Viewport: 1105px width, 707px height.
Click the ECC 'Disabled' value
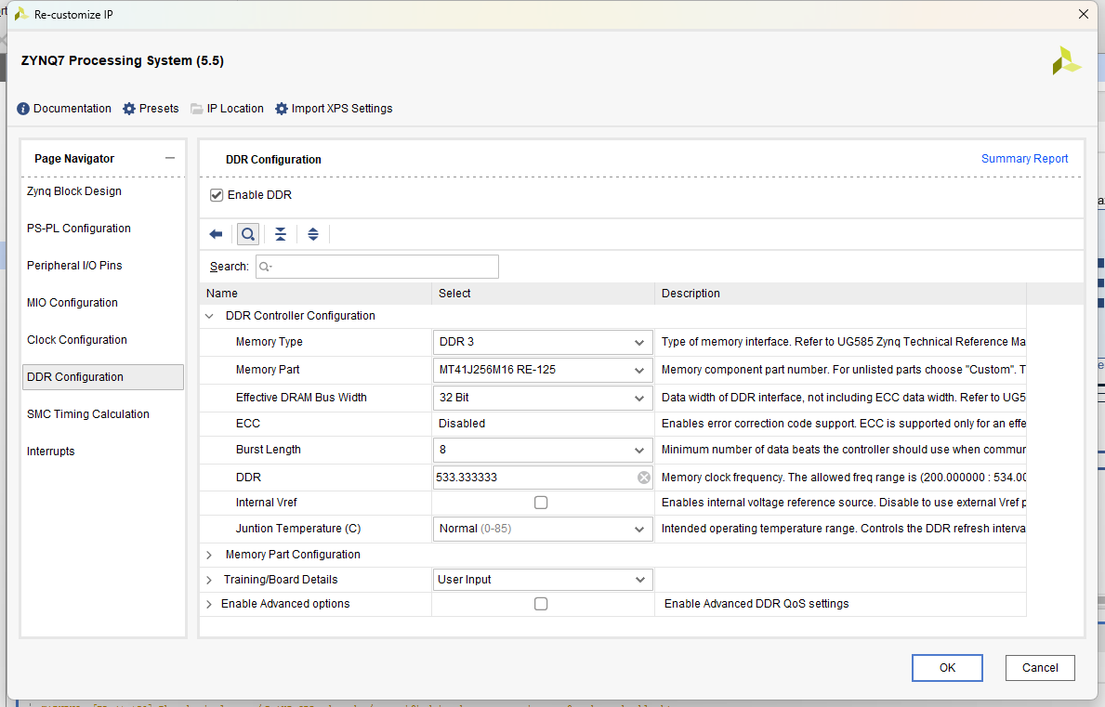462,424
